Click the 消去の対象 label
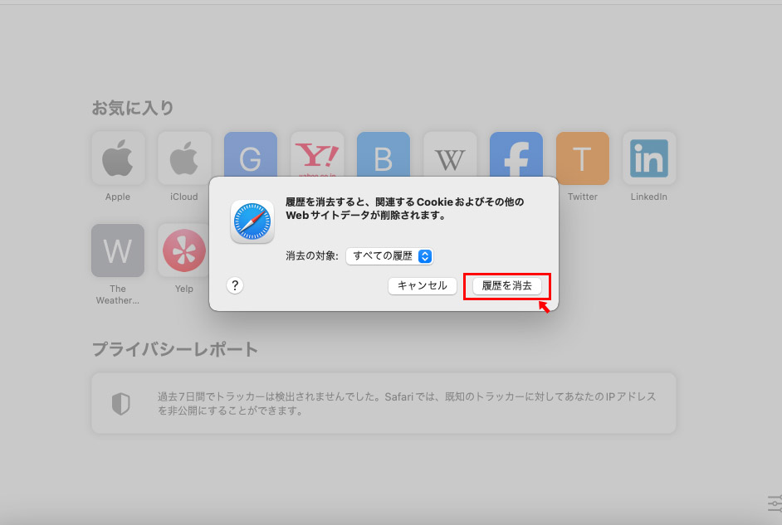Image resolution: width=782 pixels, height=525 pixels. tap(312, 256)
